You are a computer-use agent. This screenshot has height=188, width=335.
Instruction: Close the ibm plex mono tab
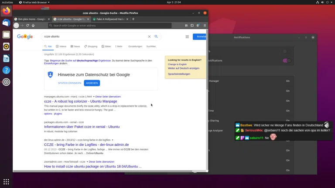[49, 19]
